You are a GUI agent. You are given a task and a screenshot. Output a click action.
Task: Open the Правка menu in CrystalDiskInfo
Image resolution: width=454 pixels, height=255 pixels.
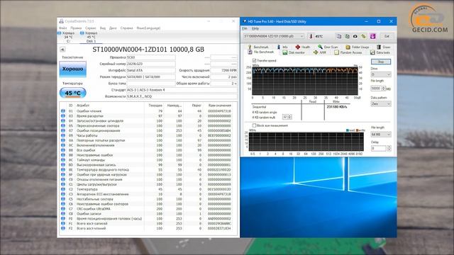[76, 28]
